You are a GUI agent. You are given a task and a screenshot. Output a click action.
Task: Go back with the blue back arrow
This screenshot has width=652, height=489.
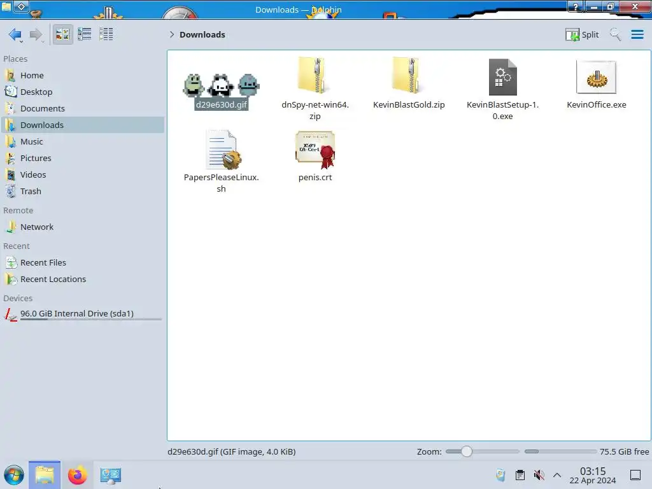15,34
